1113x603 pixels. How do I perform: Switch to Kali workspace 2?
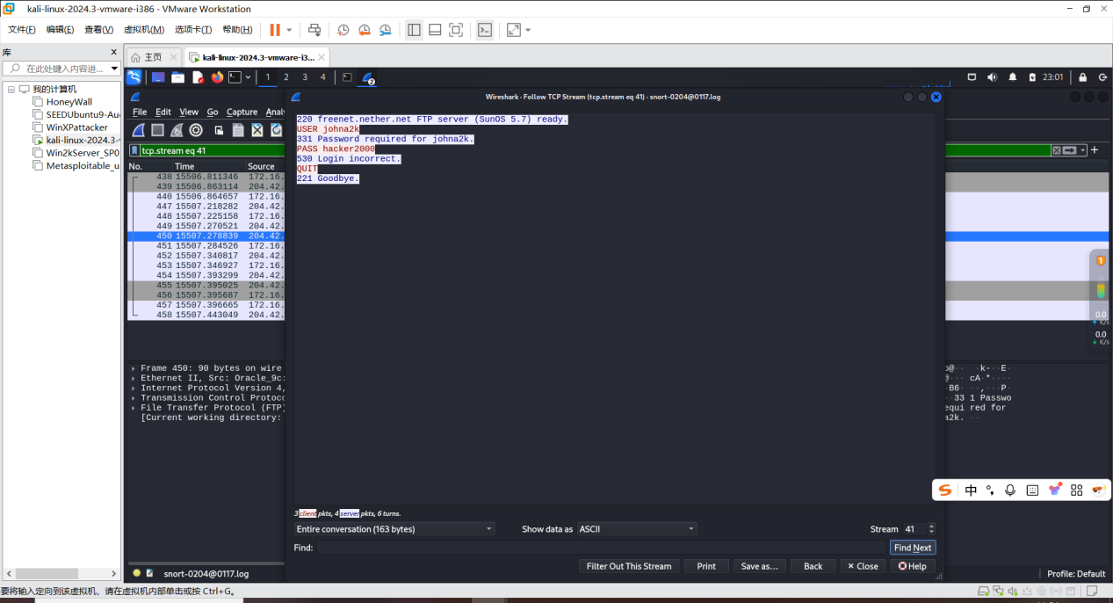click(286, 77)
